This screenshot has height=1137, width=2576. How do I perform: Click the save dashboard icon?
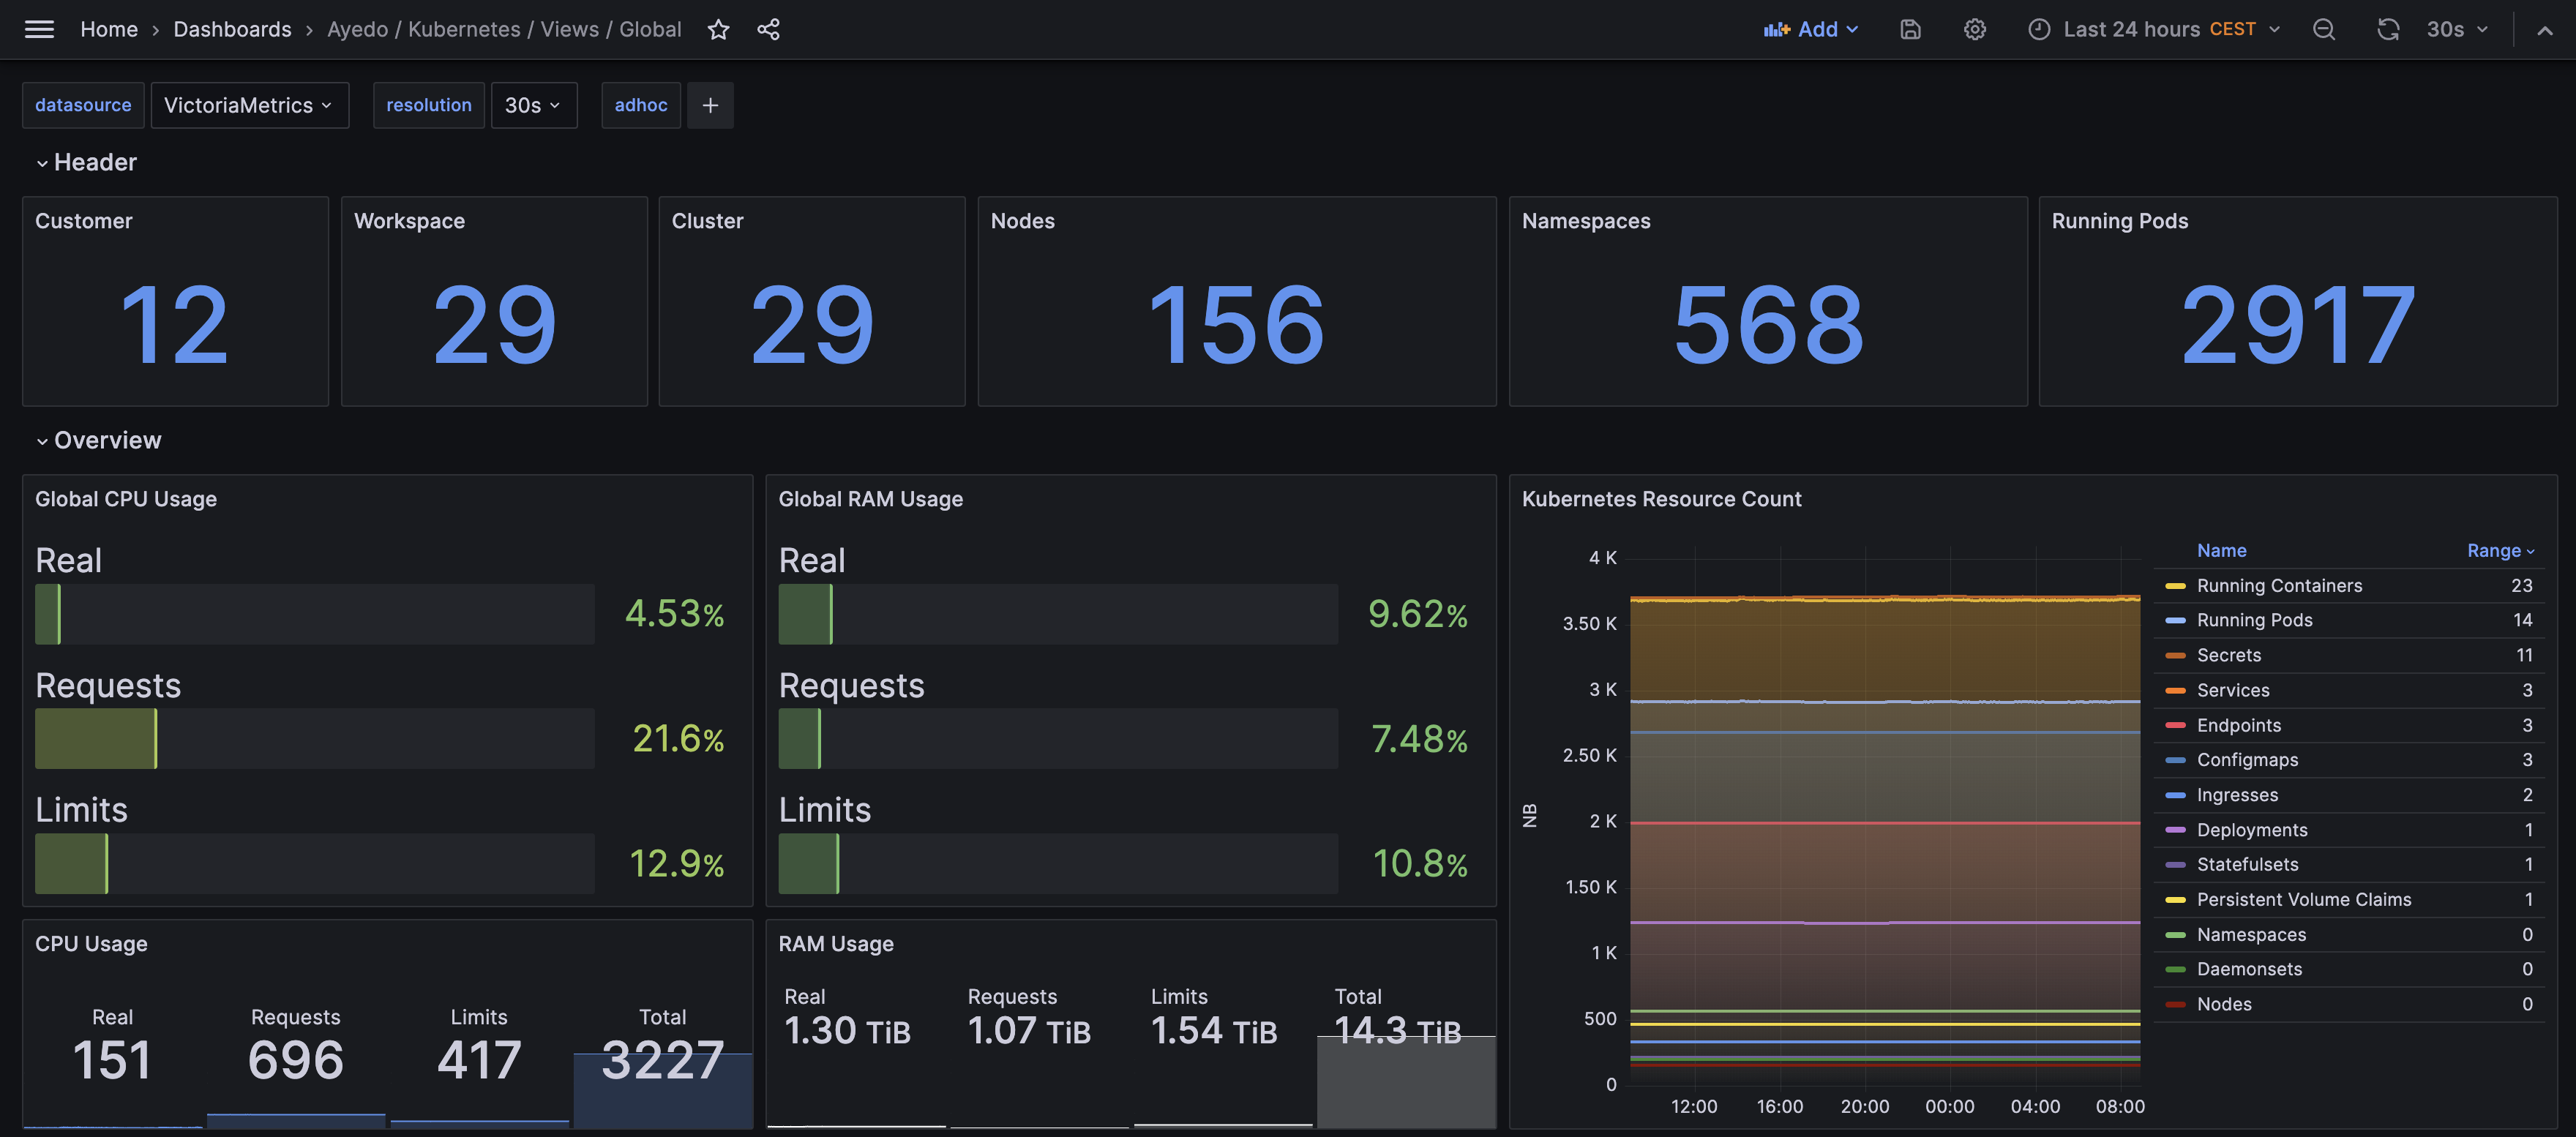click(x=1910, y=29)
